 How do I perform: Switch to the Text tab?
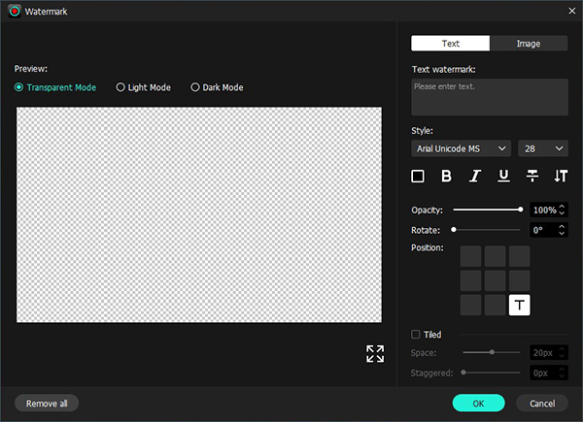click(x=451, y=44)
